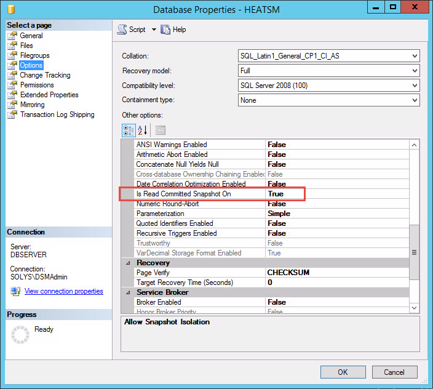Click the connection properties icon
This screenshot has width=433, height=389.
click(x=15, y=291)
